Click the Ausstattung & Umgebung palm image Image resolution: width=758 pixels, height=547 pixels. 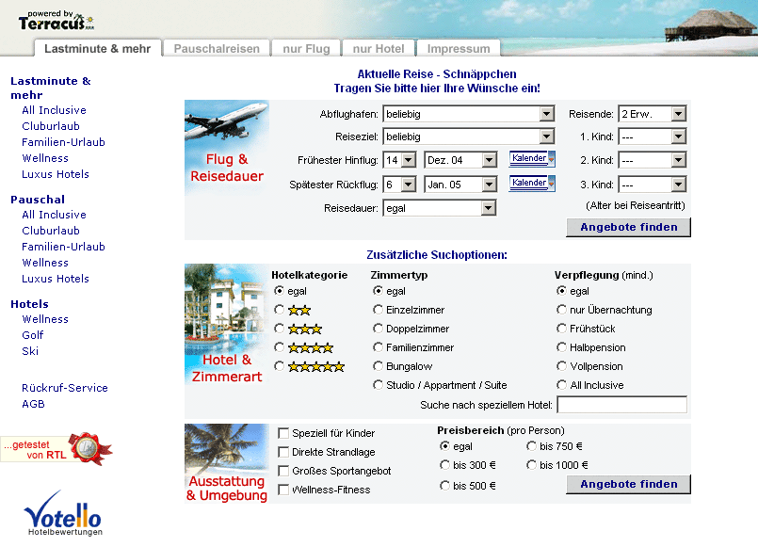coord(226,462)
